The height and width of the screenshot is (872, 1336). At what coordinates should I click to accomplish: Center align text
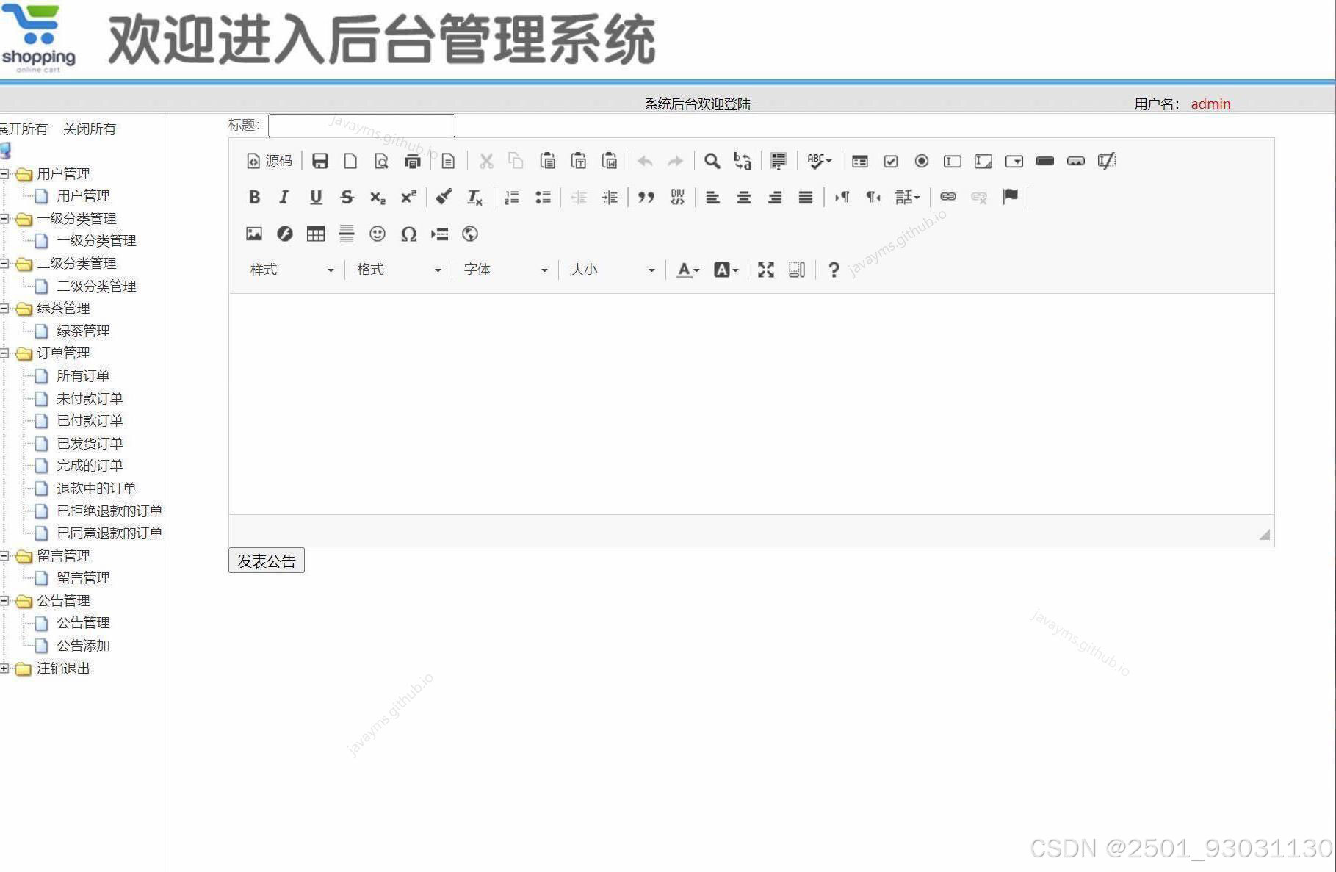744,197
